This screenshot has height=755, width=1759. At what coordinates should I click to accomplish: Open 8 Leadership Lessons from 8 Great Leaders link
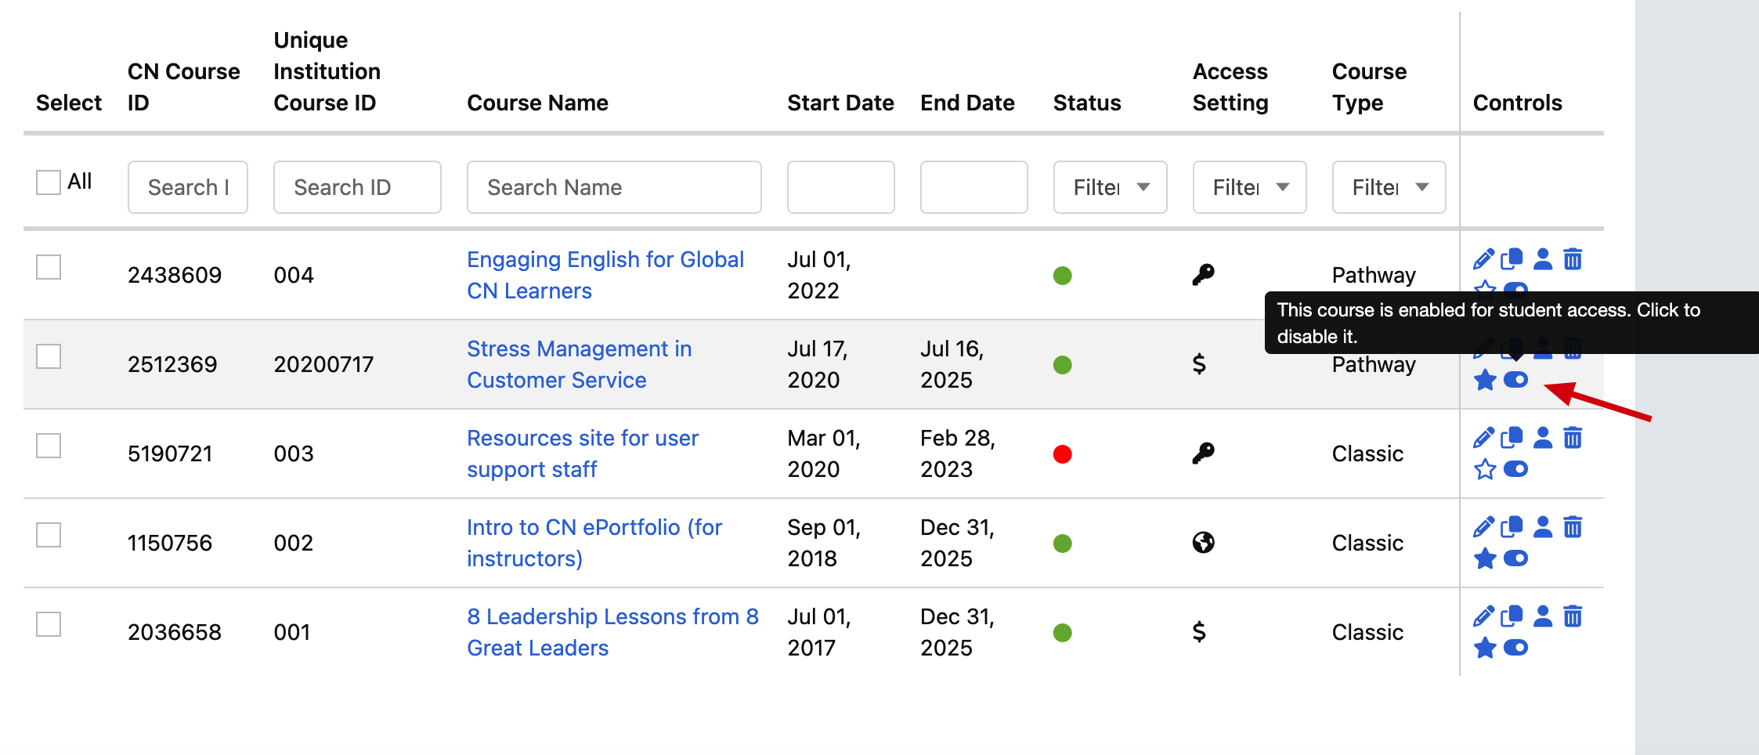click(612, 632)
